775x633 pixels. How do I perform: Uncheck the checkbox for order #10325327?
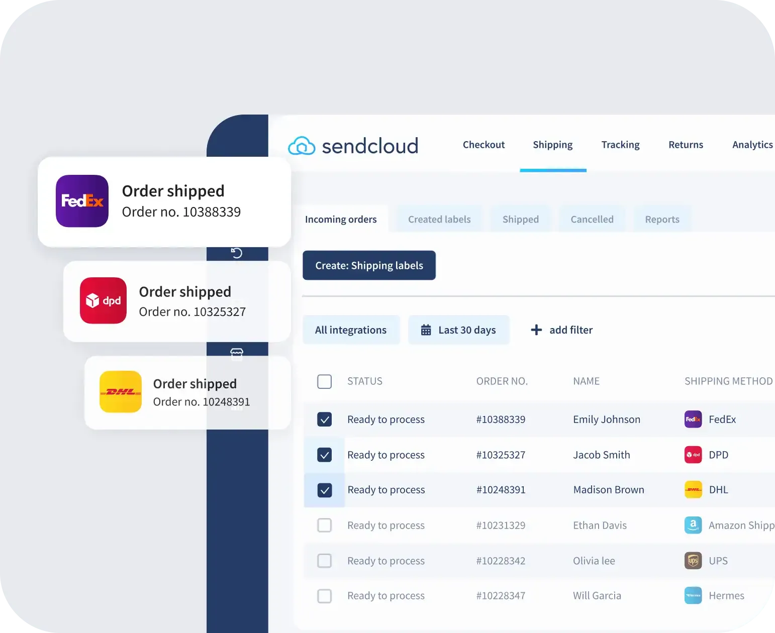point(325,455)
